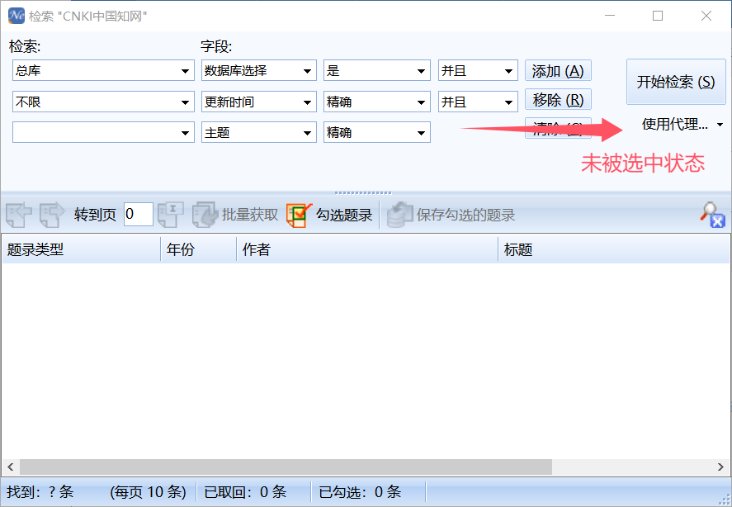Click the scrollbar right arrow
This screenshot has width=732, height=507.
pyautogui.click(x=720, y=467)
